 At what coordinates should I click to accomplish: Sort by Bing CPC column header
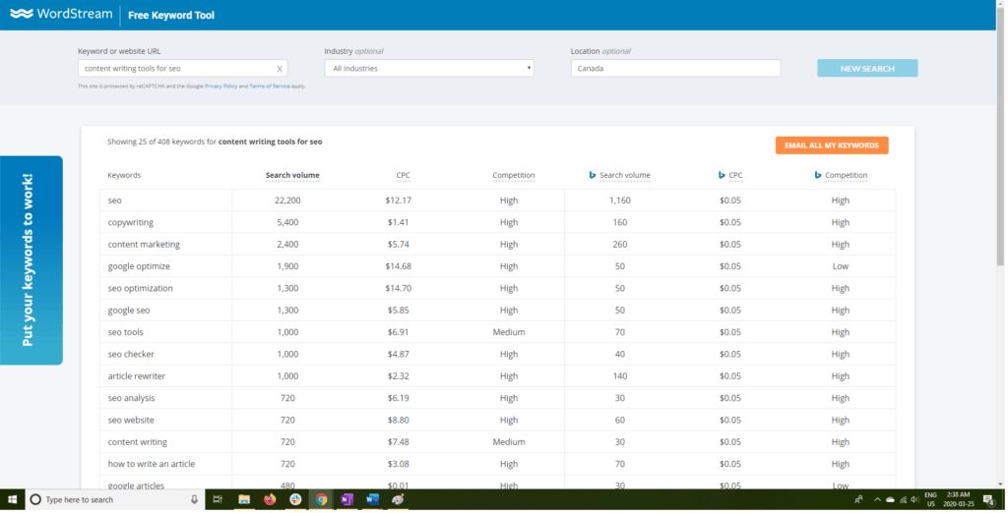pyautogui.click(x=736, y=175)
